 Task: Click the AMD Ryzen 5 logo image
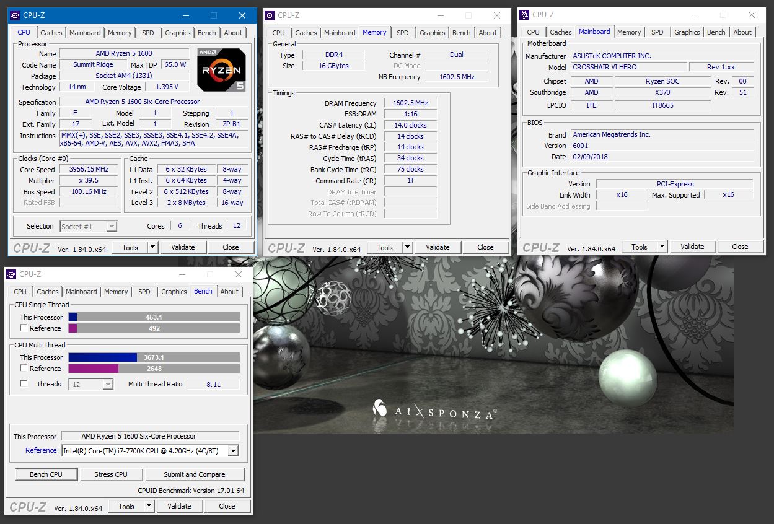pos(221,69)
